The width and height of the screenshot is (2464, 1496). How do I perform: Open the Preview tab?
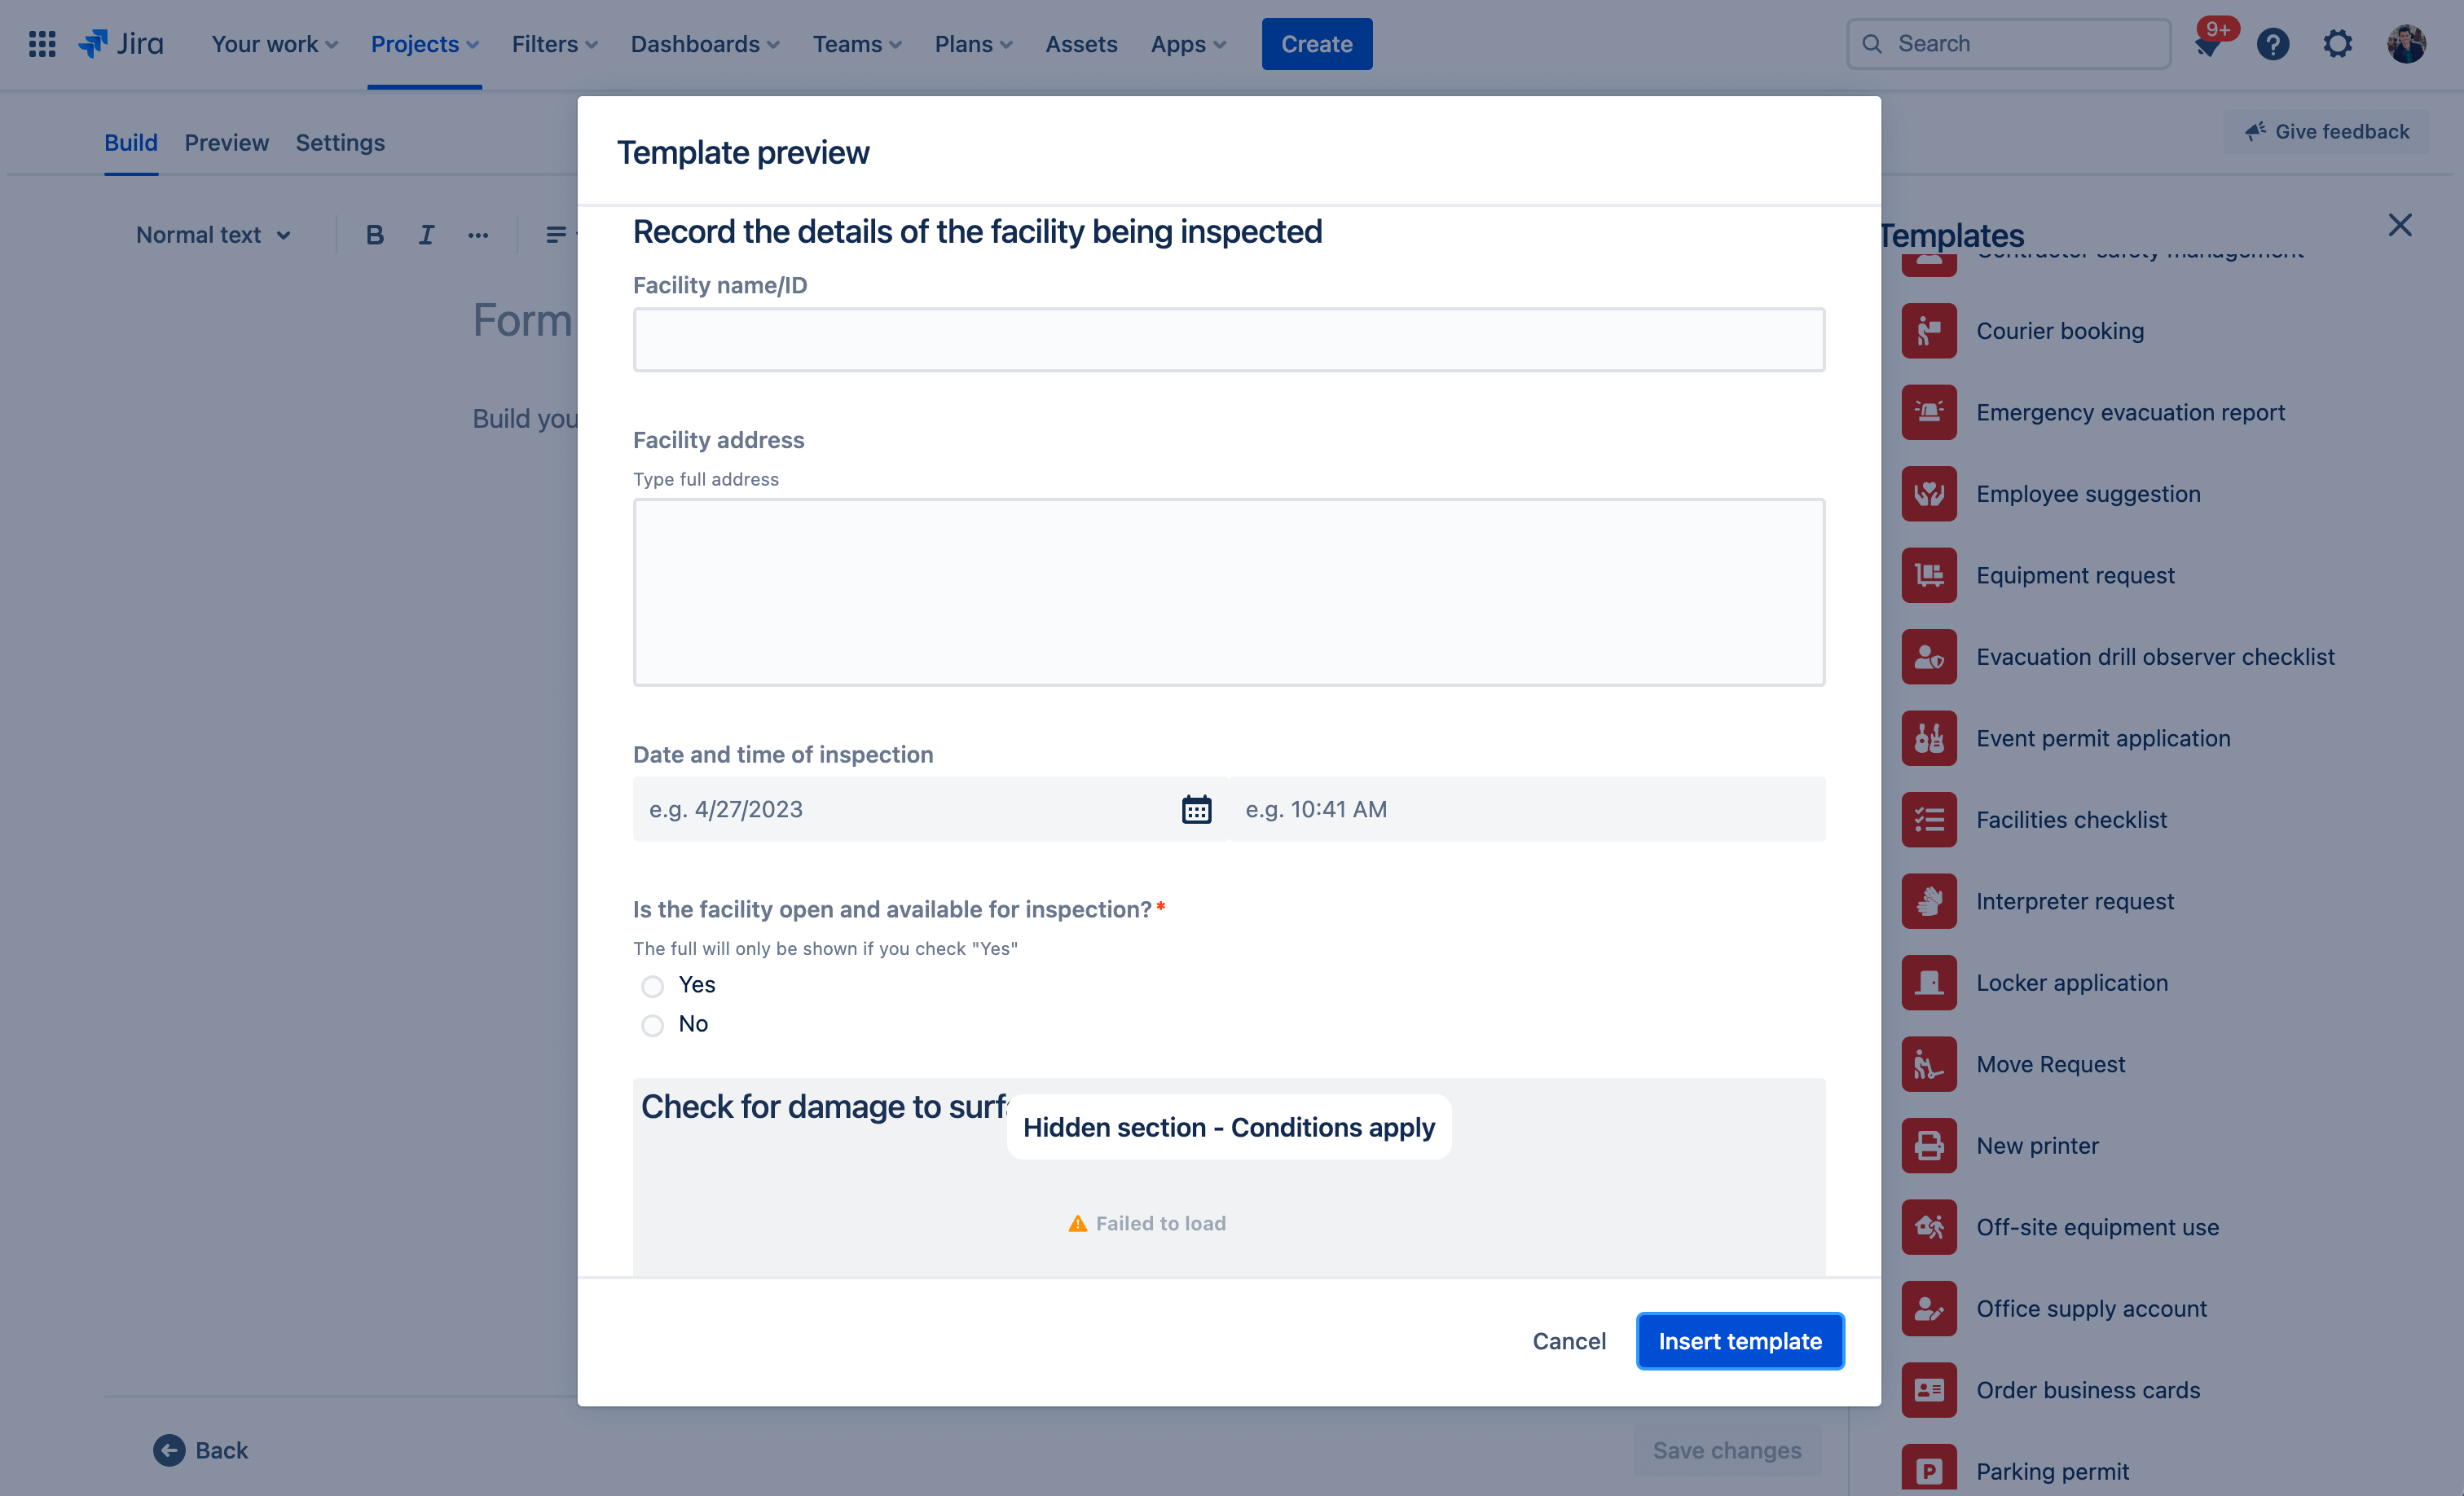coord(225,141)
